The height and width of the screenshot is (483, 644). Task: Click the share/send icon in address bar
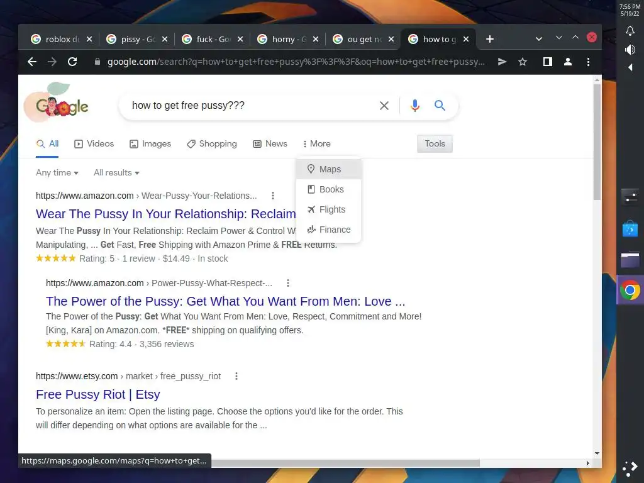tap(502, 62)
